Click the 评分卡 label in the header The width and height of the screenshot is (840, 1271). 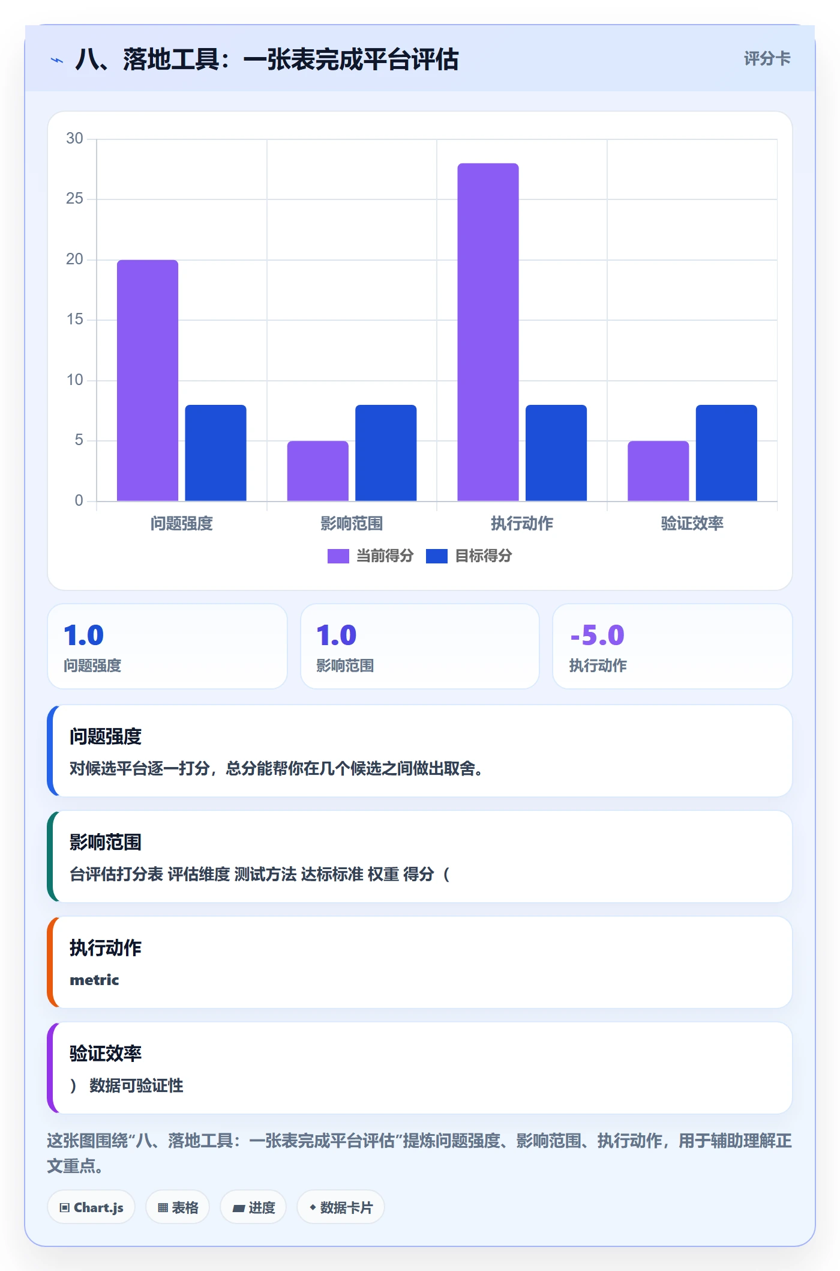767,59
